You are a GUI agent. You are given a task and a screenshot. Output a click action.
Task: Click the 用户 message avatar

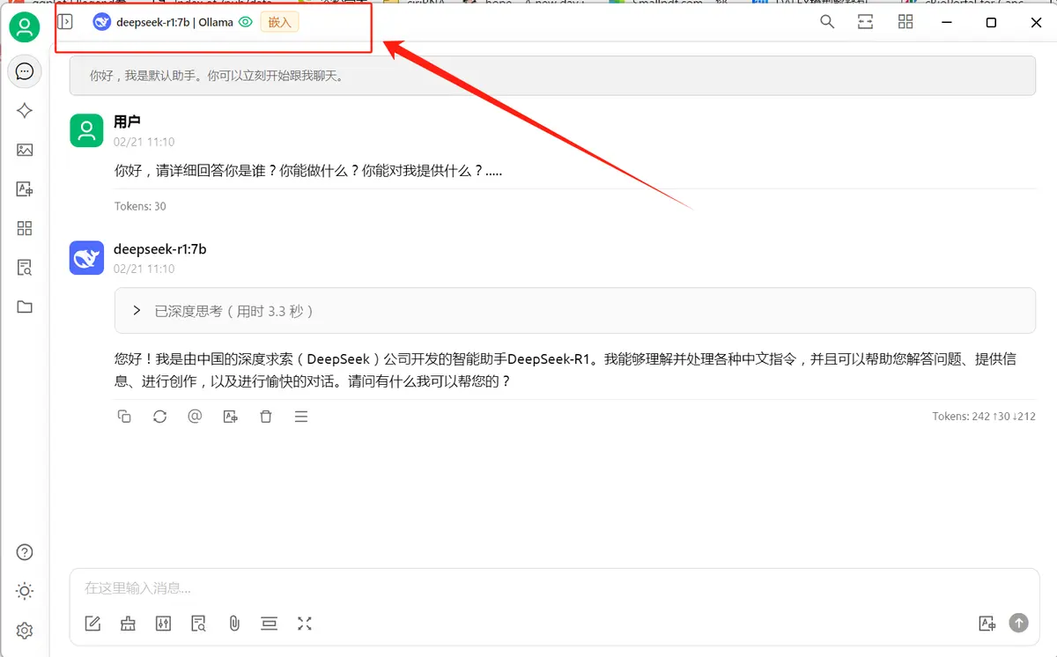tap(86, 130)
